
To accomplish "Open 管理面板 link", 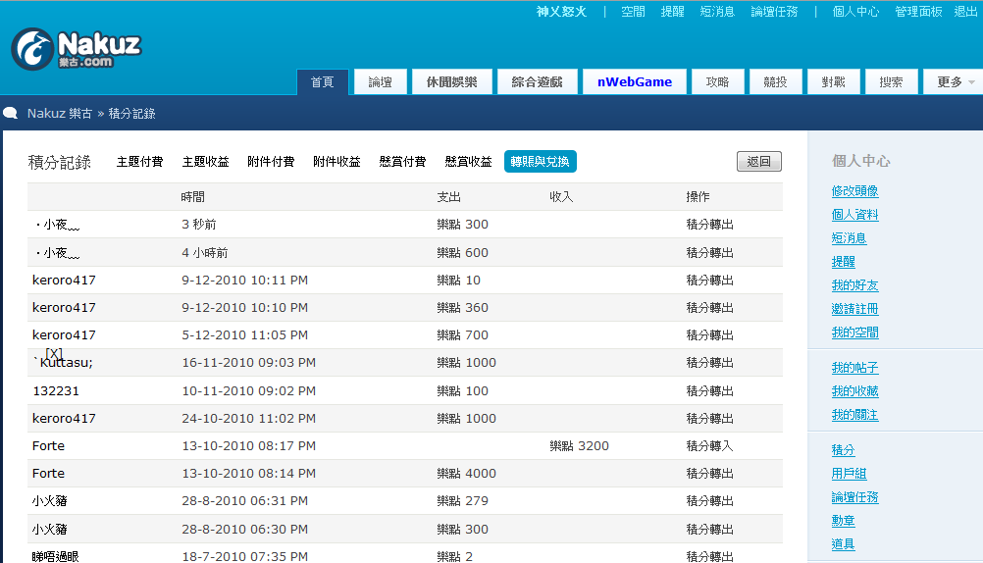I will pos(918,12).
